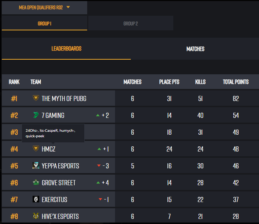The width and height of the screenshot is (259, 224).
Task: Click kills value 51 for The Myth of PUBG
Action: pyautogui.click(x=200, y=99)
